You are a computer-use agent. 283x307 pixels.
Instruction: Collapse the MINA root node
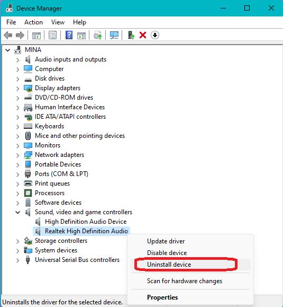[x=7, y=50]
